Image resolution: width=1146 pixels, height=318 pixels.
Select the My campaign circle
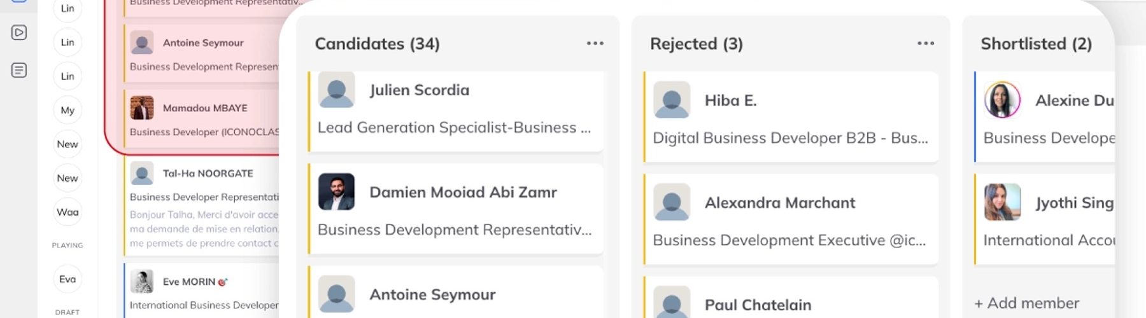point(67,110)
